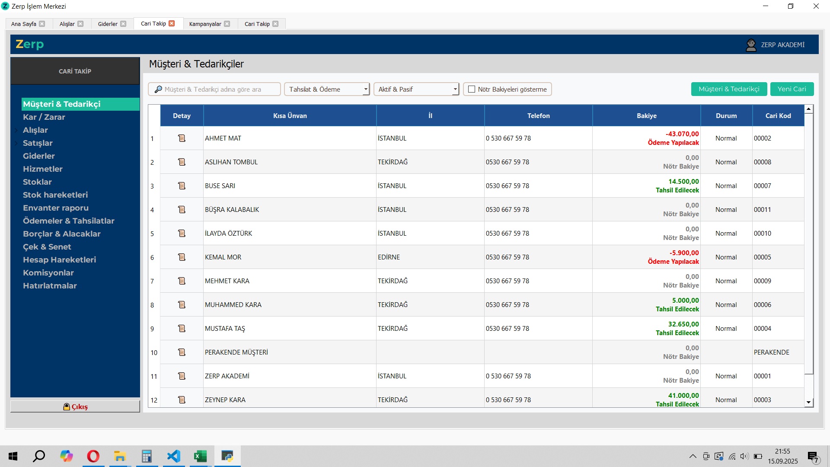Click the table scrollbar down arrow
This screenshot has height=467, width=830.
pos(808,403)
